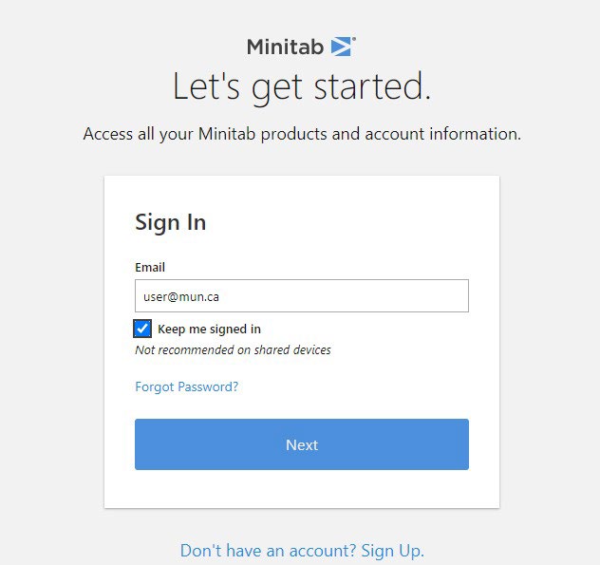
Task: Uncheck the Keep me signed in checkbox
Action: [x=142, y=329]
